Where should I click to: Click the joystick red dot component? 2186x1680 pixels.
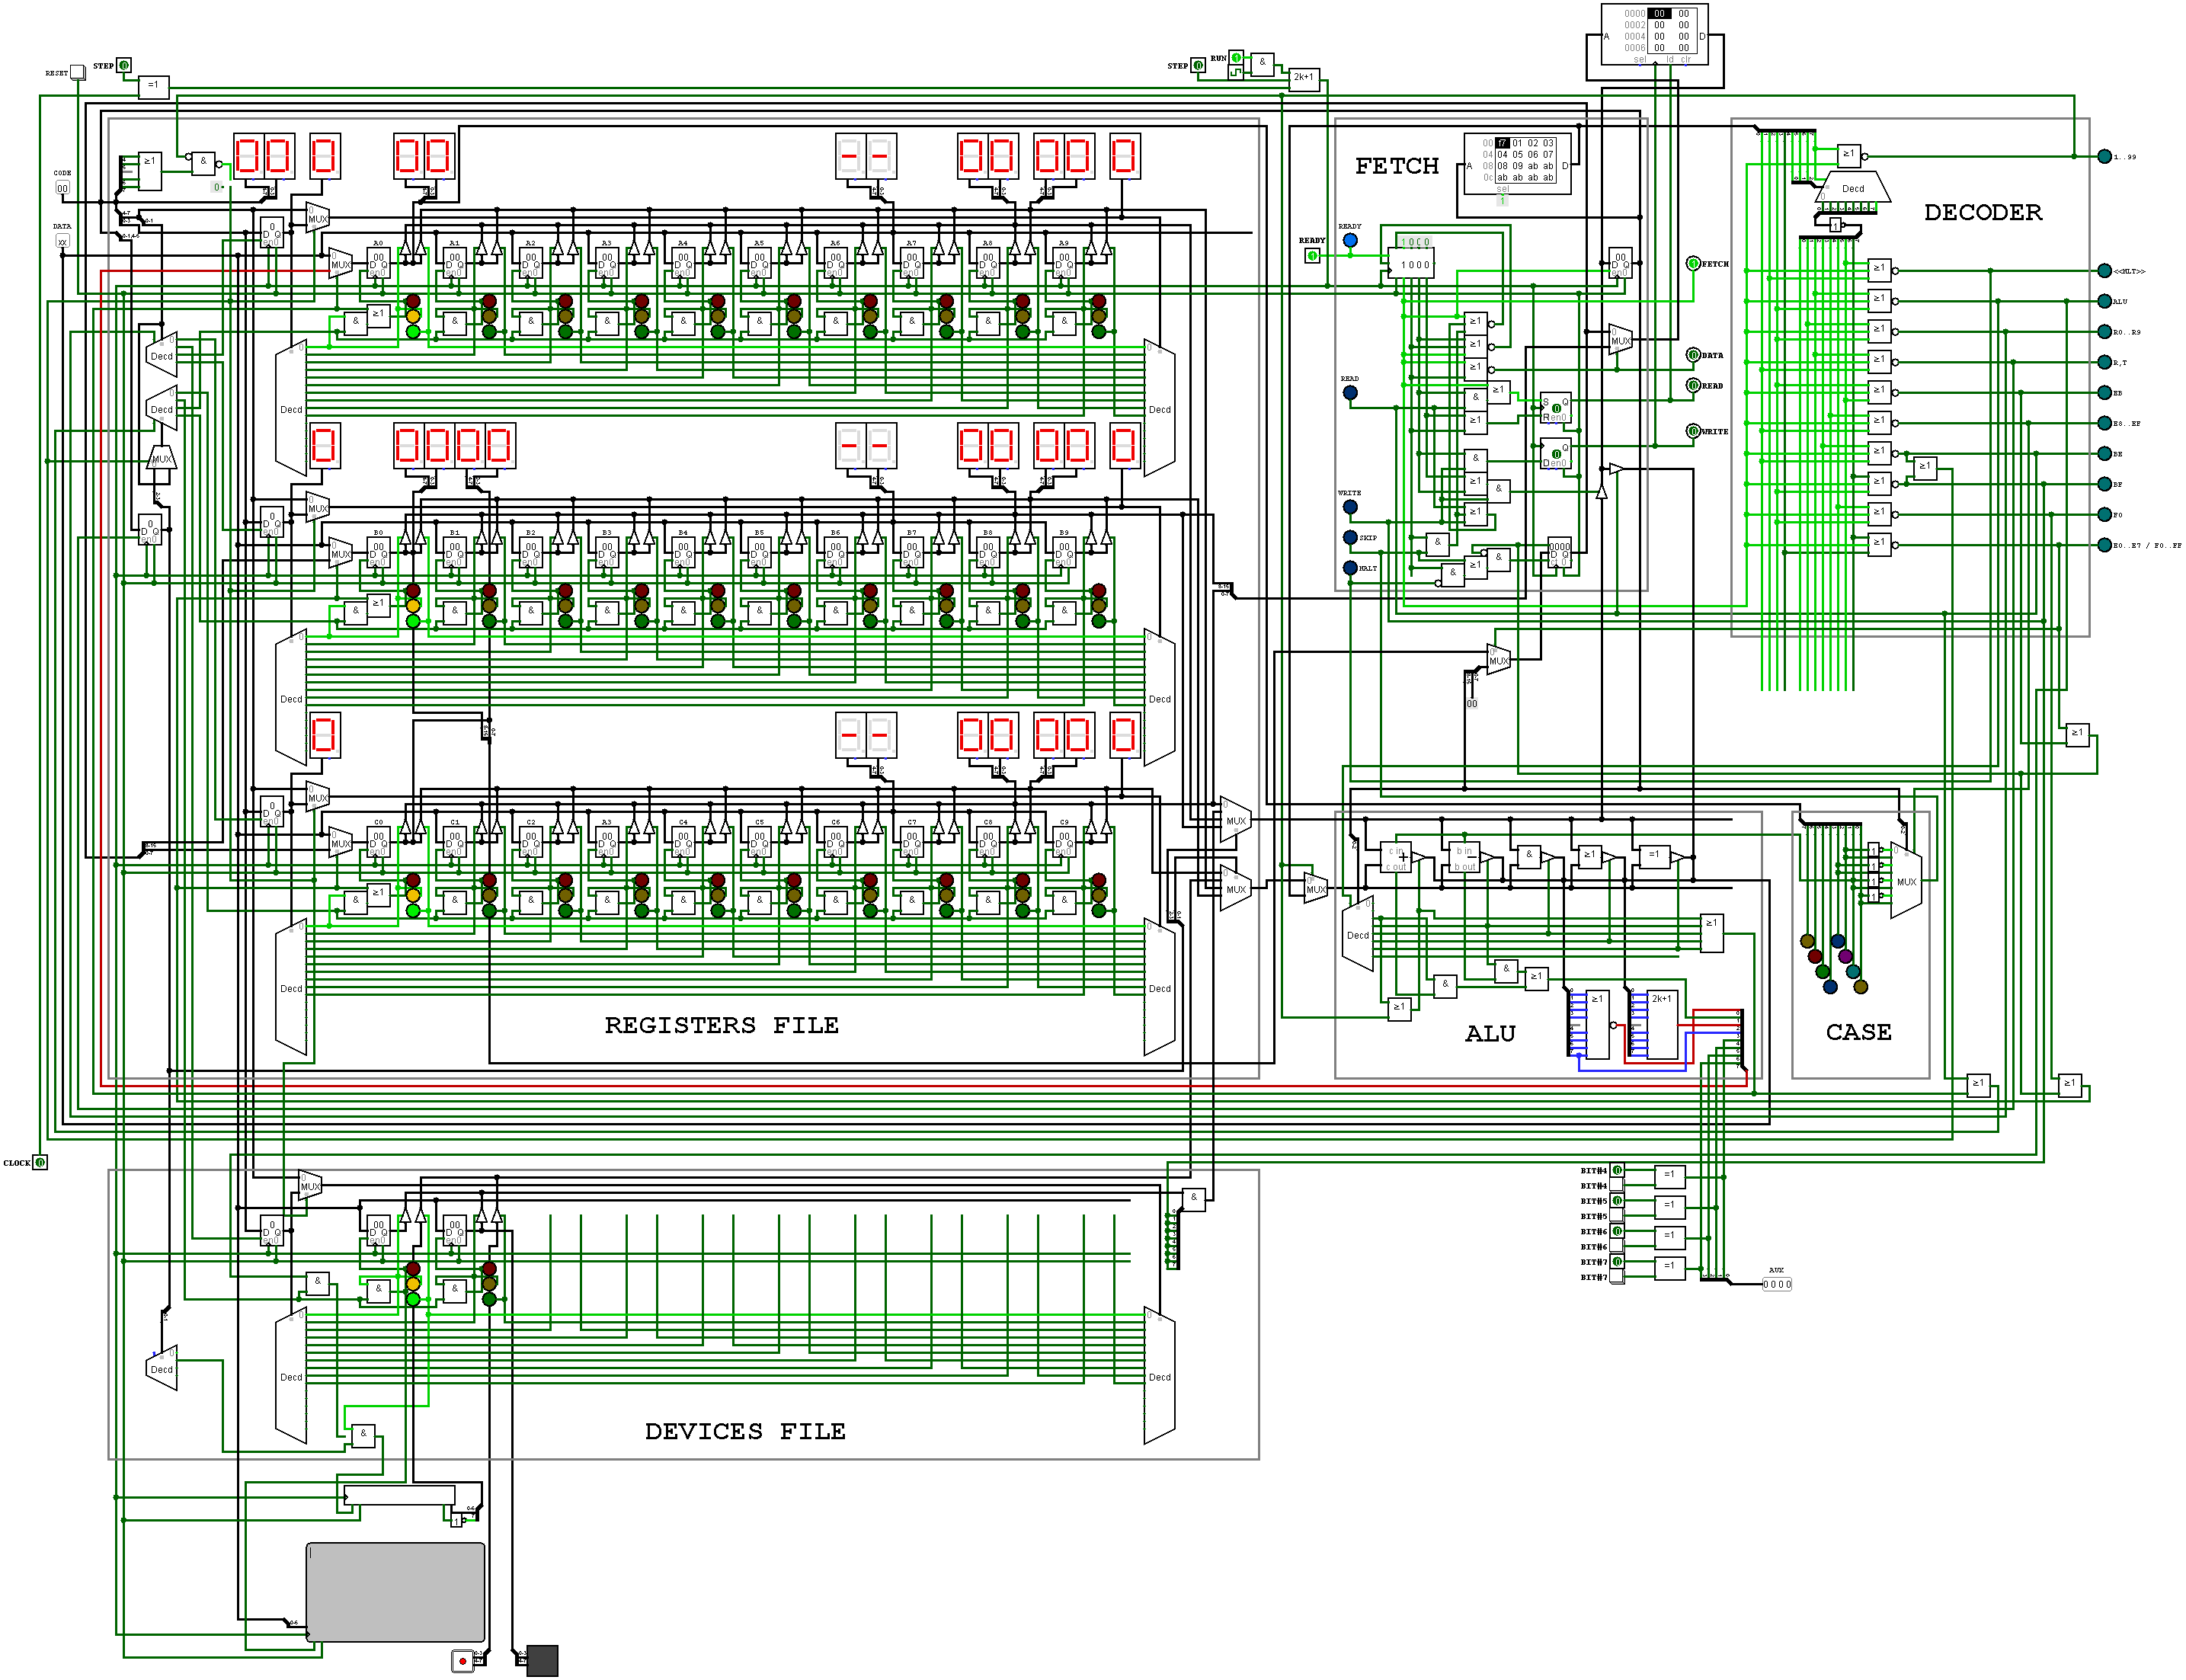tap(462, 1661)
